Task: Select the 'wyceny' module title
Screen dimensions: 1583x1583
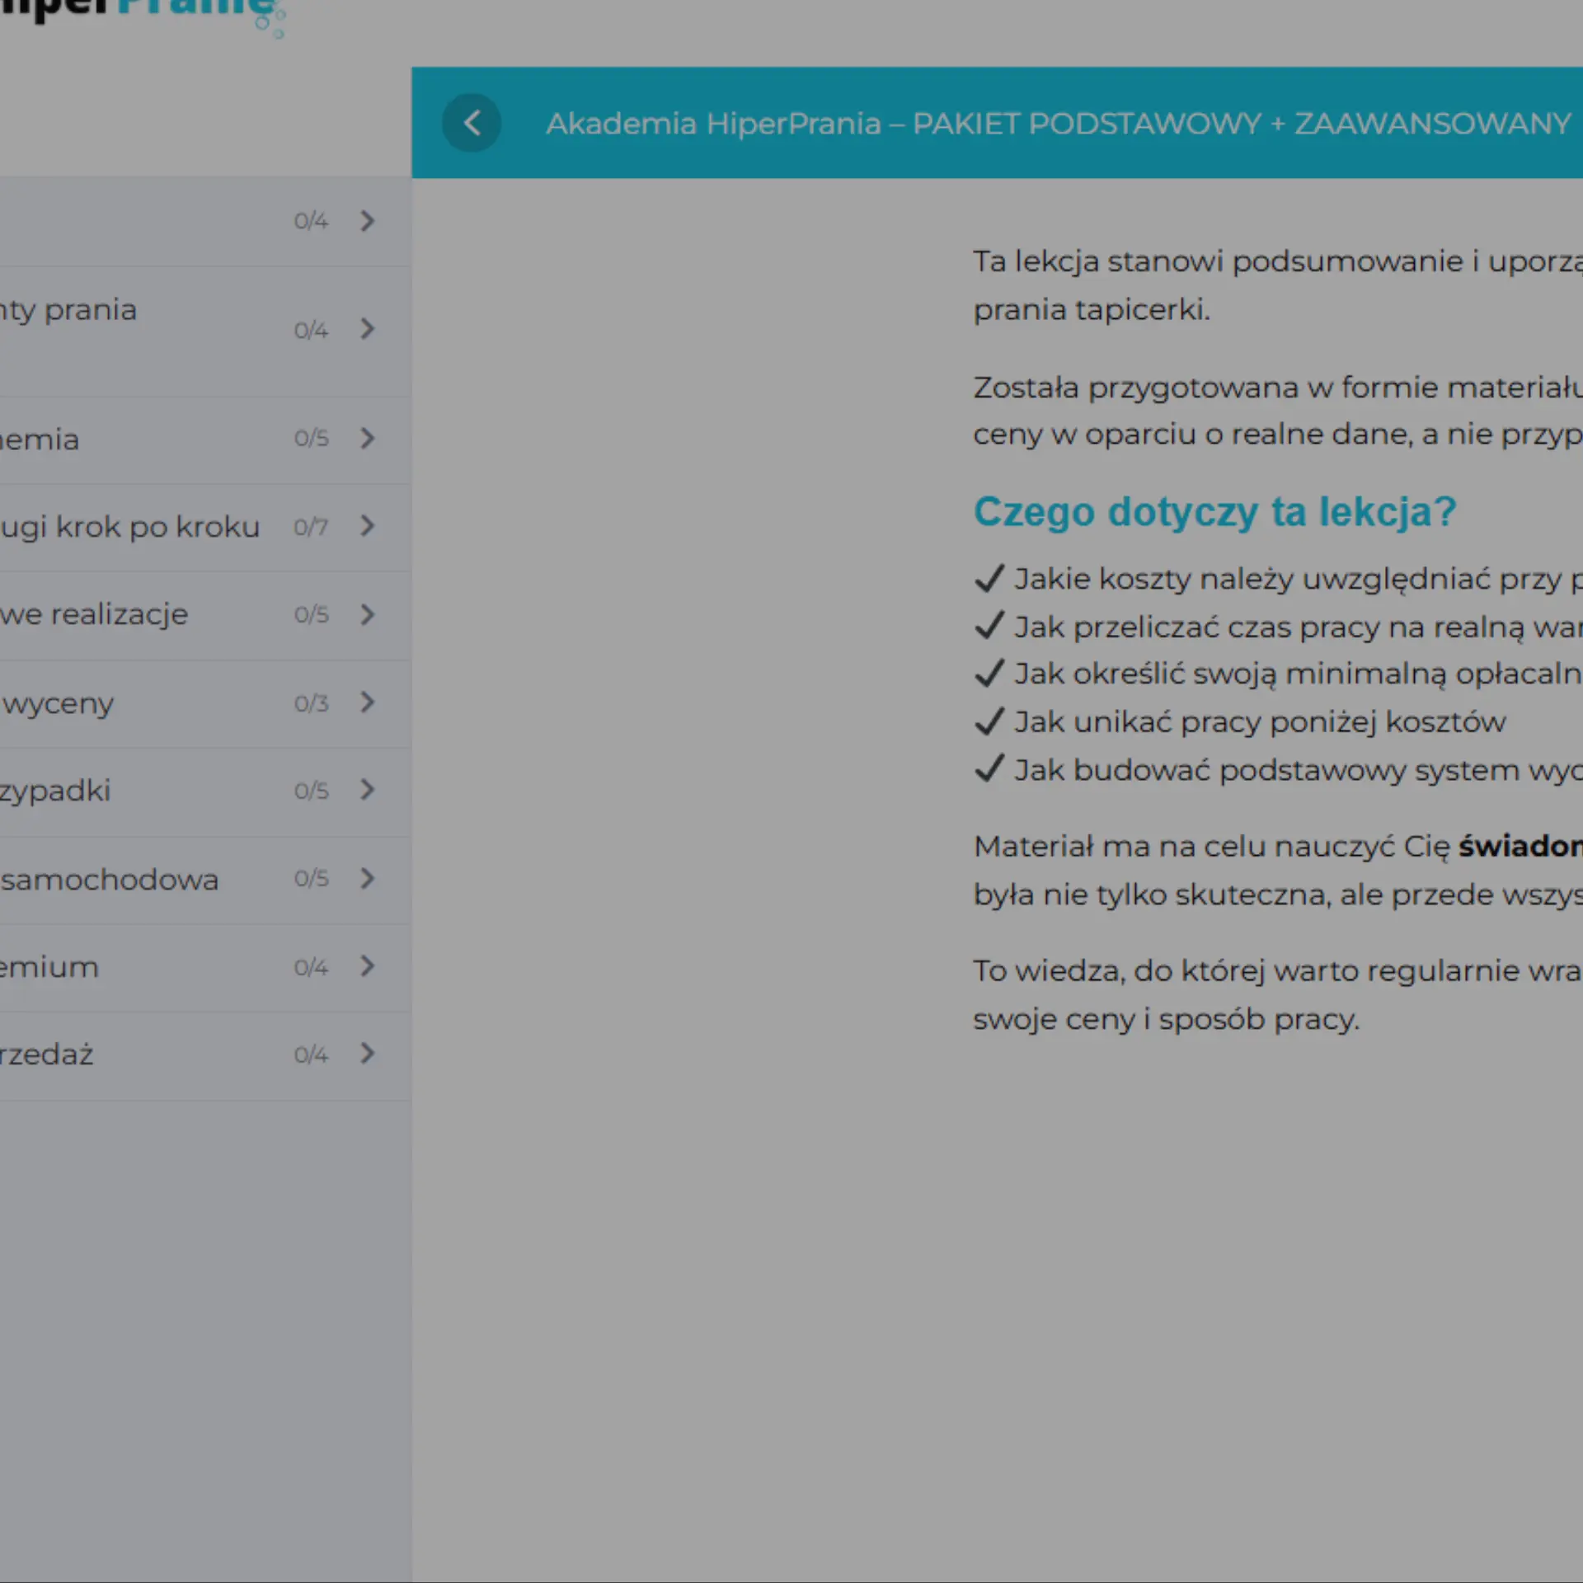Action: tap(57, 703)
